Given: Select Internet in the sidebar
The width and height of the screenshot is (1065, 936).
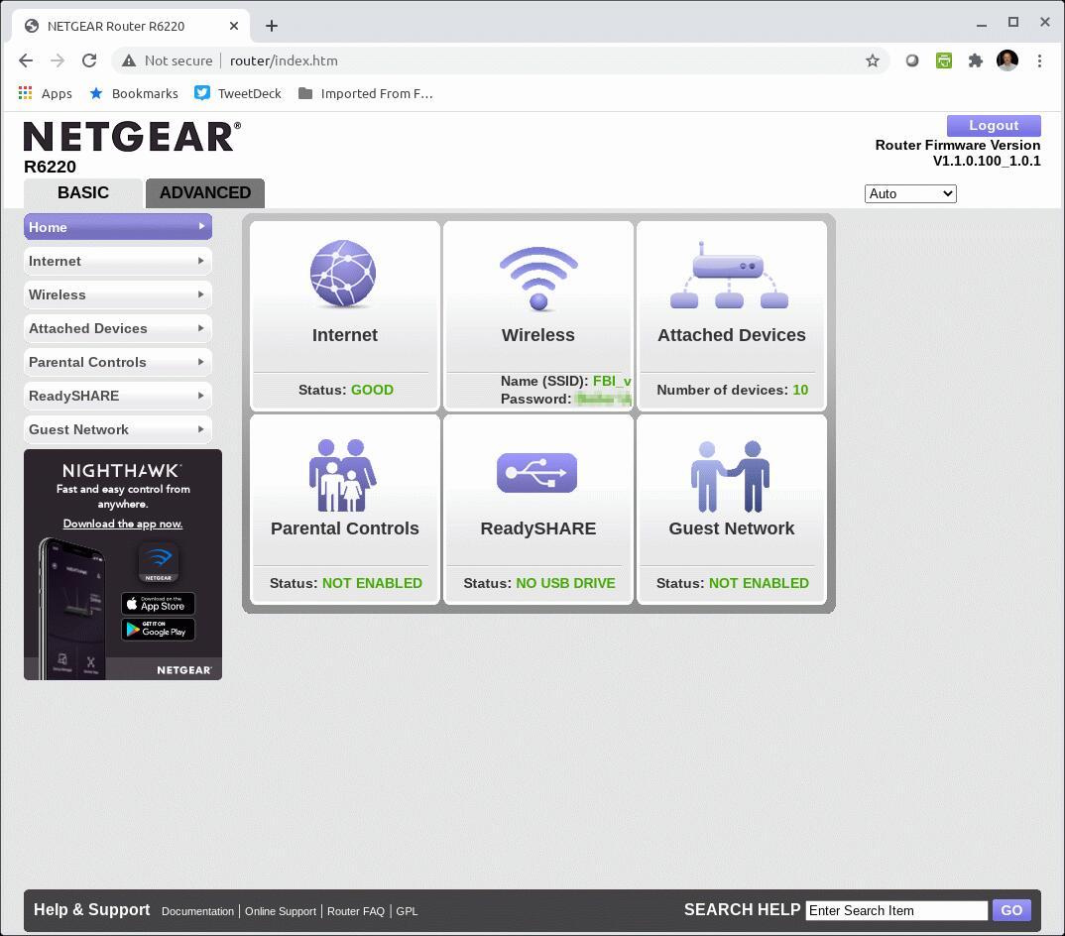Looking at the screenshot, I should (117, 261).
